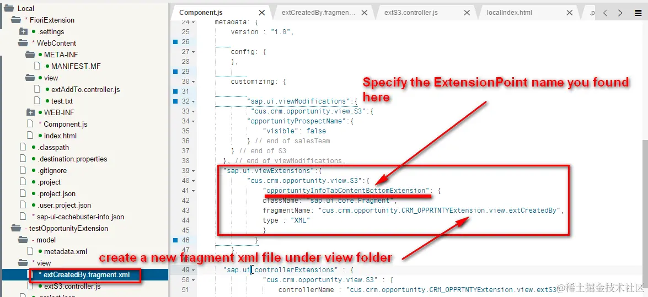
Task: Click the file icon beside index.html
Action: (x=30, y=136)
